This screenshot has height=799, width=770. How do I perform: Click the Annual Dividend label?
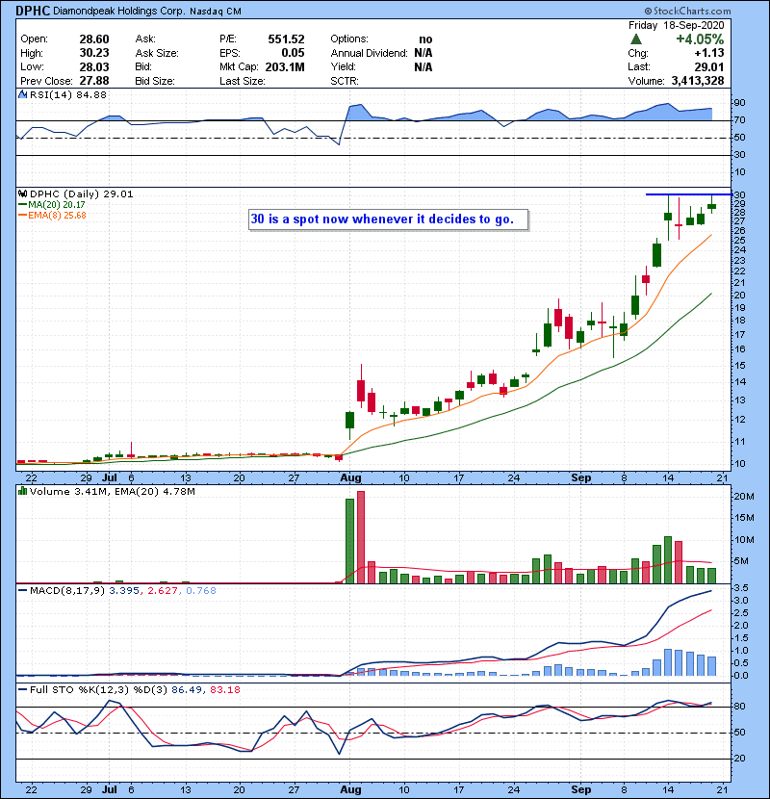click(369, 53)
